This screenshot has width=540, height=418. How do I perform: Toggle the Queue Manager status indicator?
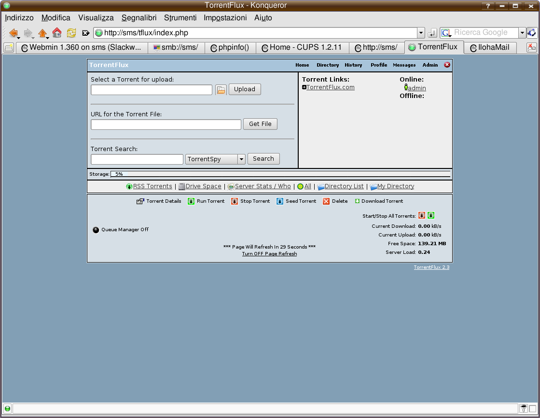(96, 230)
